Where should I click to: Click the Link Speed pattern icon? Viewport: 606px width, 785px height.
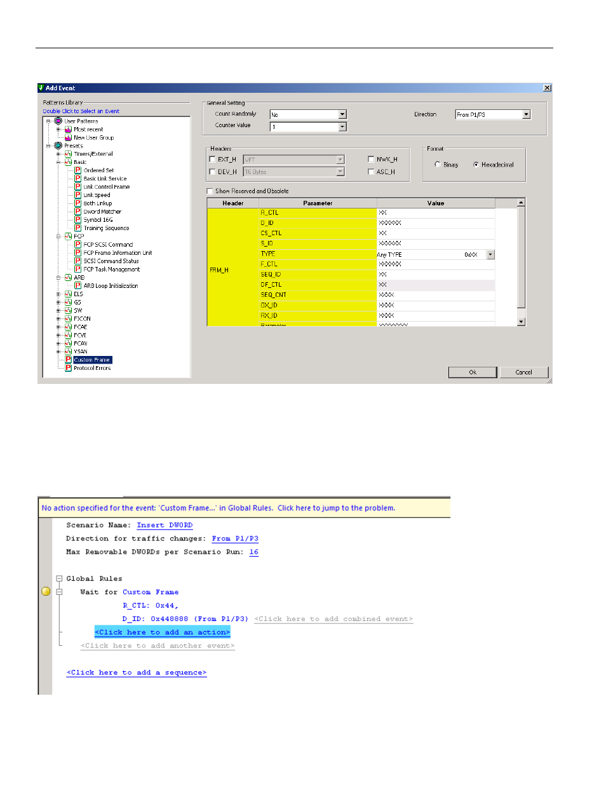[77, 195]
